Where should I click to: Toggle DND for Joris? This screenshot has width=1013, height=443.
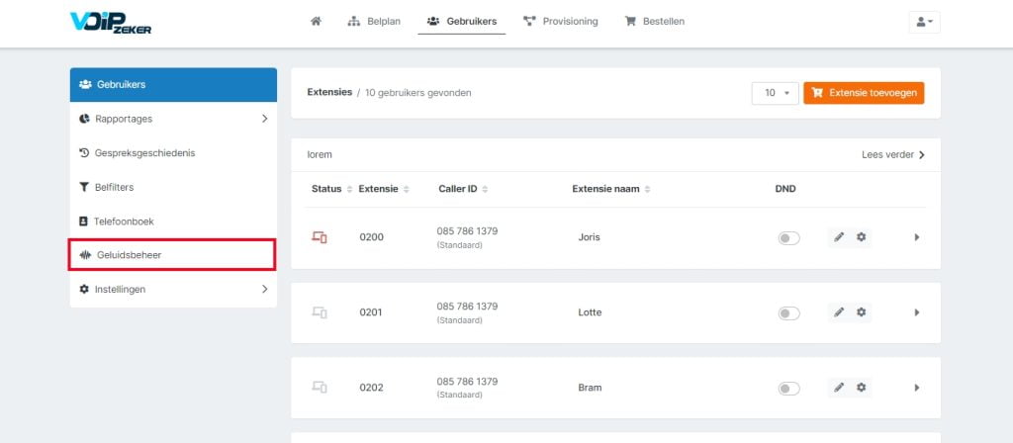[788, 238]
